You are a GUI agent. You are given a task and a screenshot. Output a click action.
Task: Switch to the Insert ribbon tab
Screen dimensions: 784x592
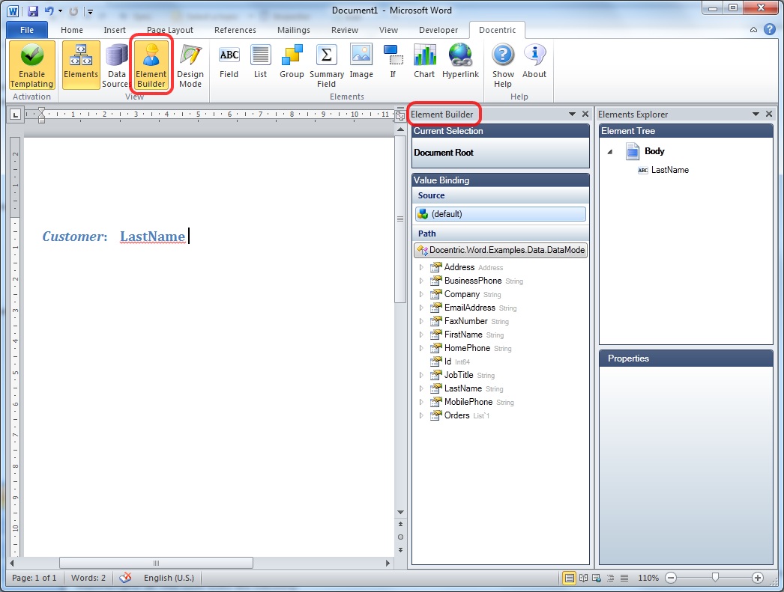tap(115, 30)
